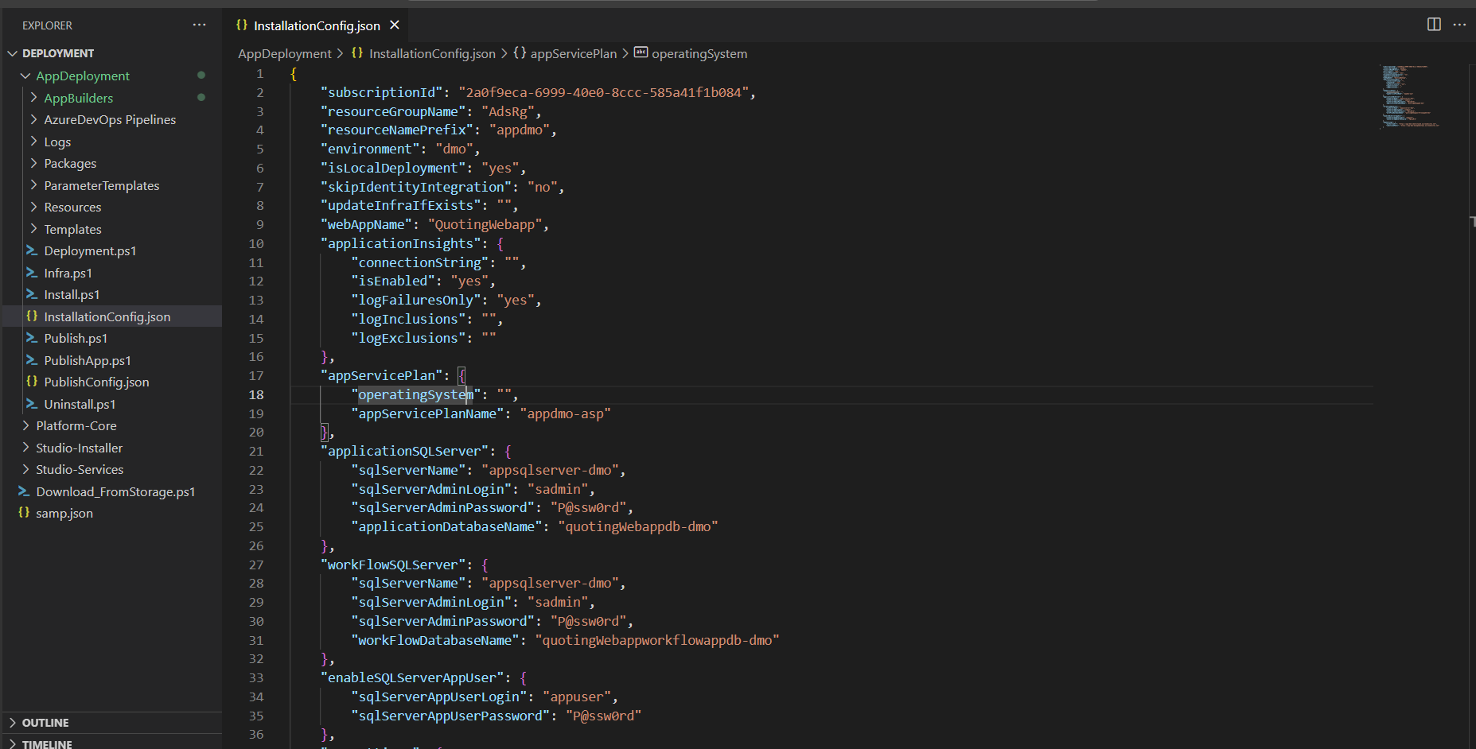Click "enableSQLServerAppUser" key on line 33
Image resolution: width=1476 pixels, height=749 pixels.
(412, 677)
